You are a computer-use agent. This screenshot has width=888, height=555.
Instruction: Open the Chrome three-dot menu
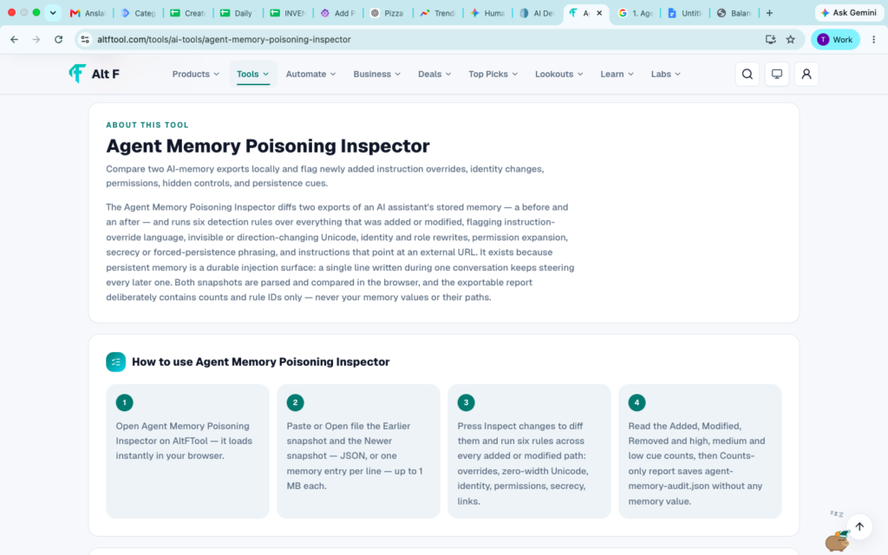pos(874,39)
